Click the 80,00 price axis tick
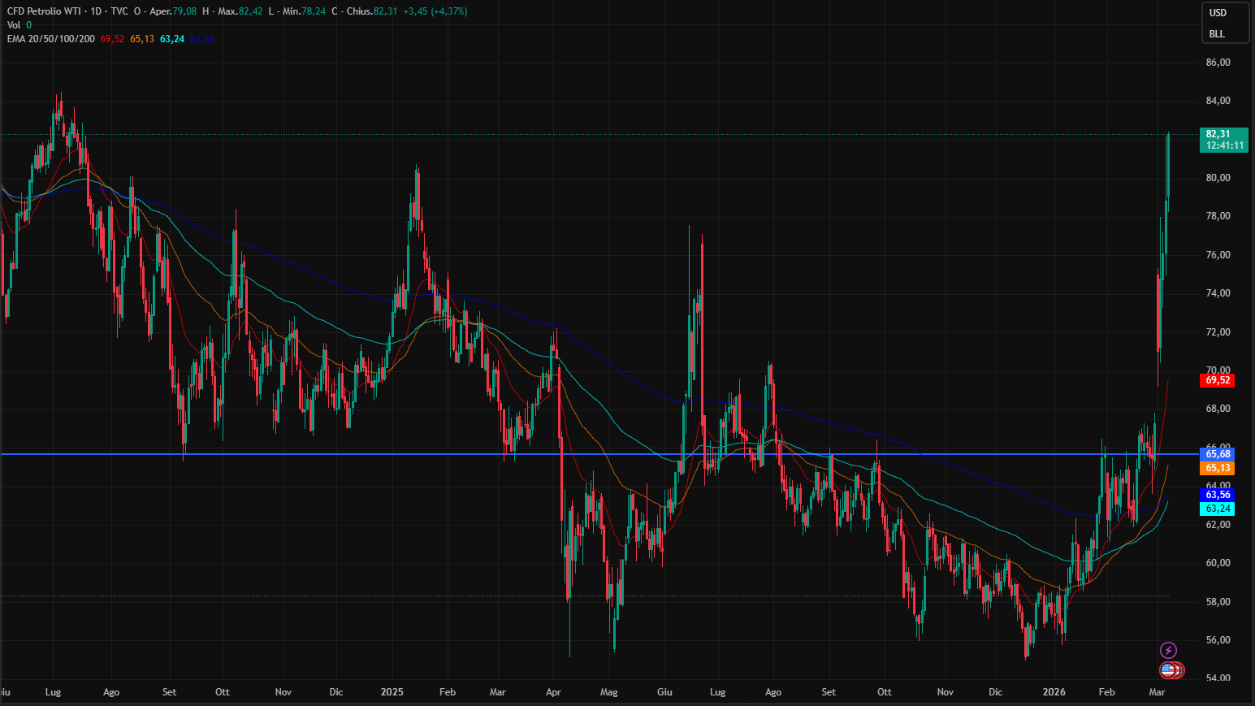Image resolution: width=1255 pixels, height=706 pixels. [1218, 178]
